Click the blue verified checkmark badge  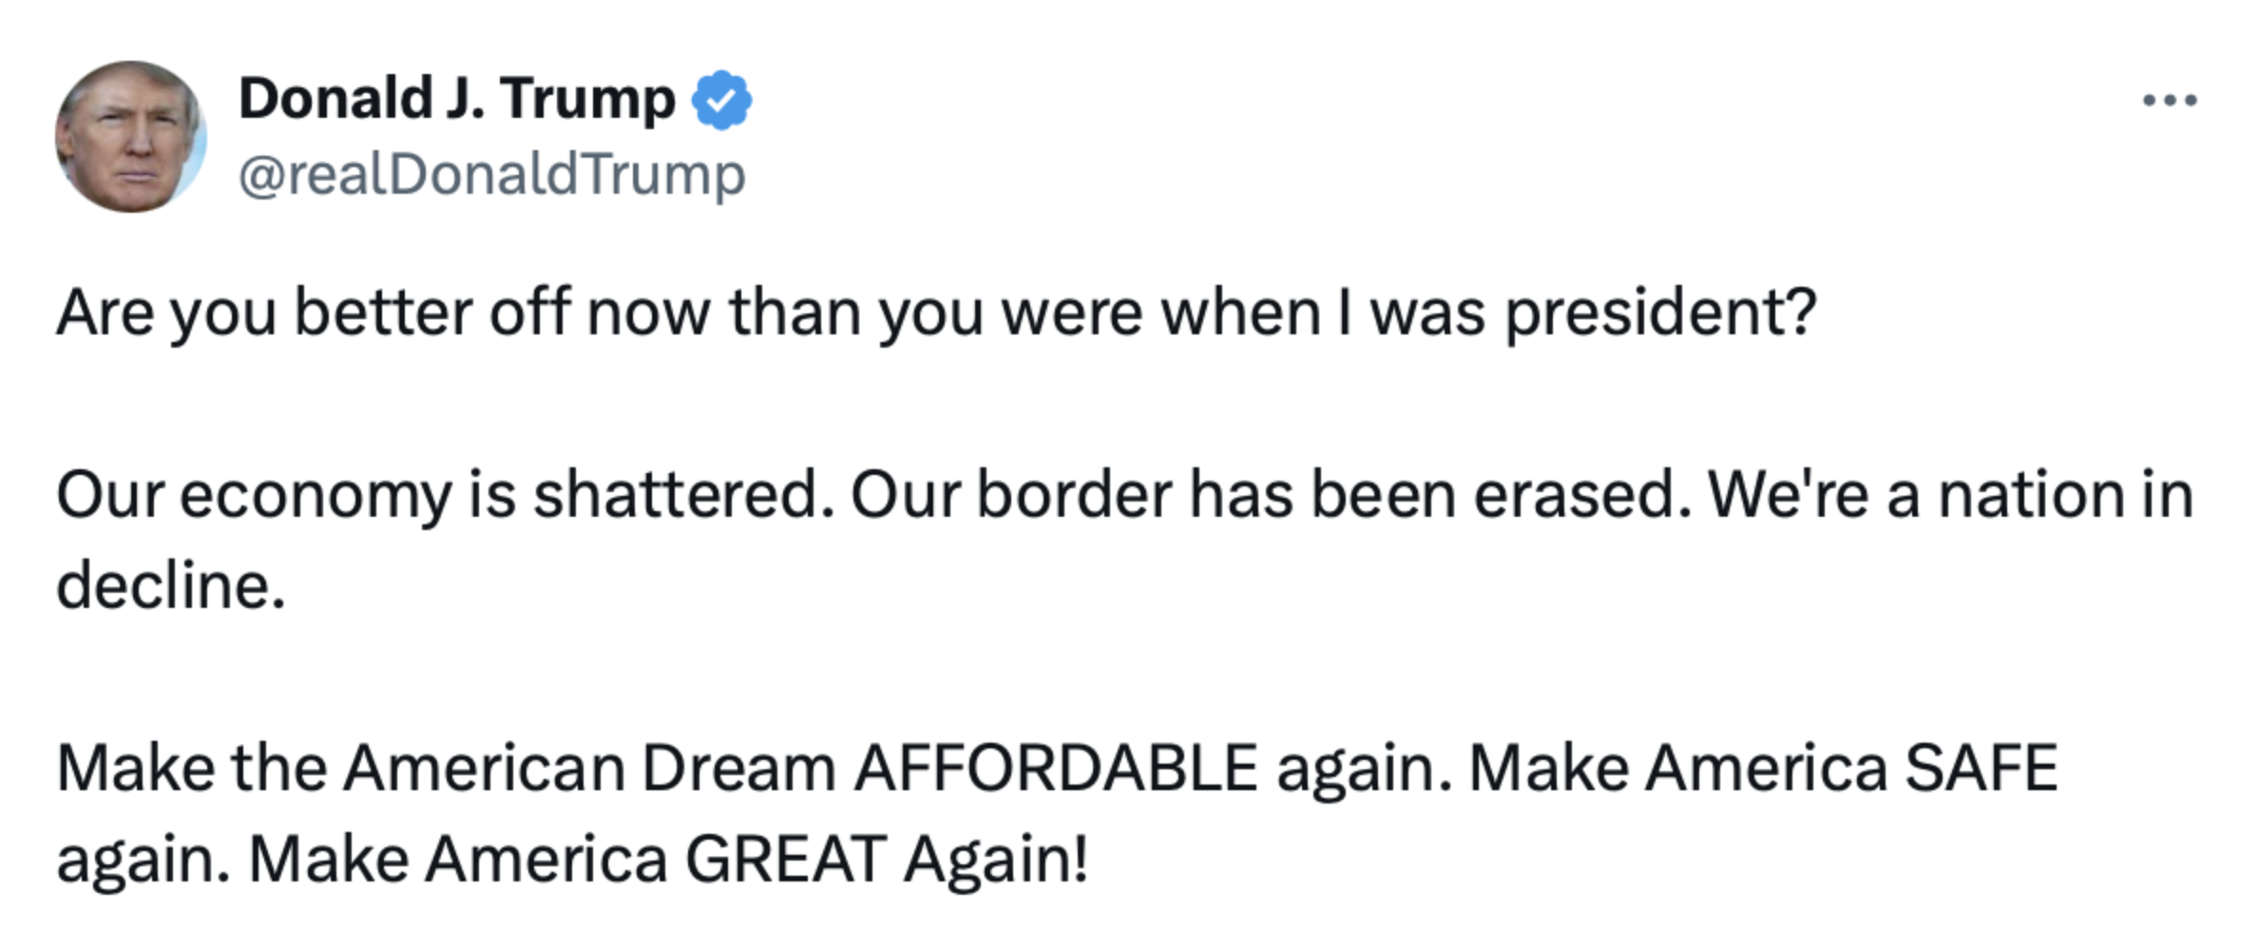pyautogui.click(x=721, y=100)
